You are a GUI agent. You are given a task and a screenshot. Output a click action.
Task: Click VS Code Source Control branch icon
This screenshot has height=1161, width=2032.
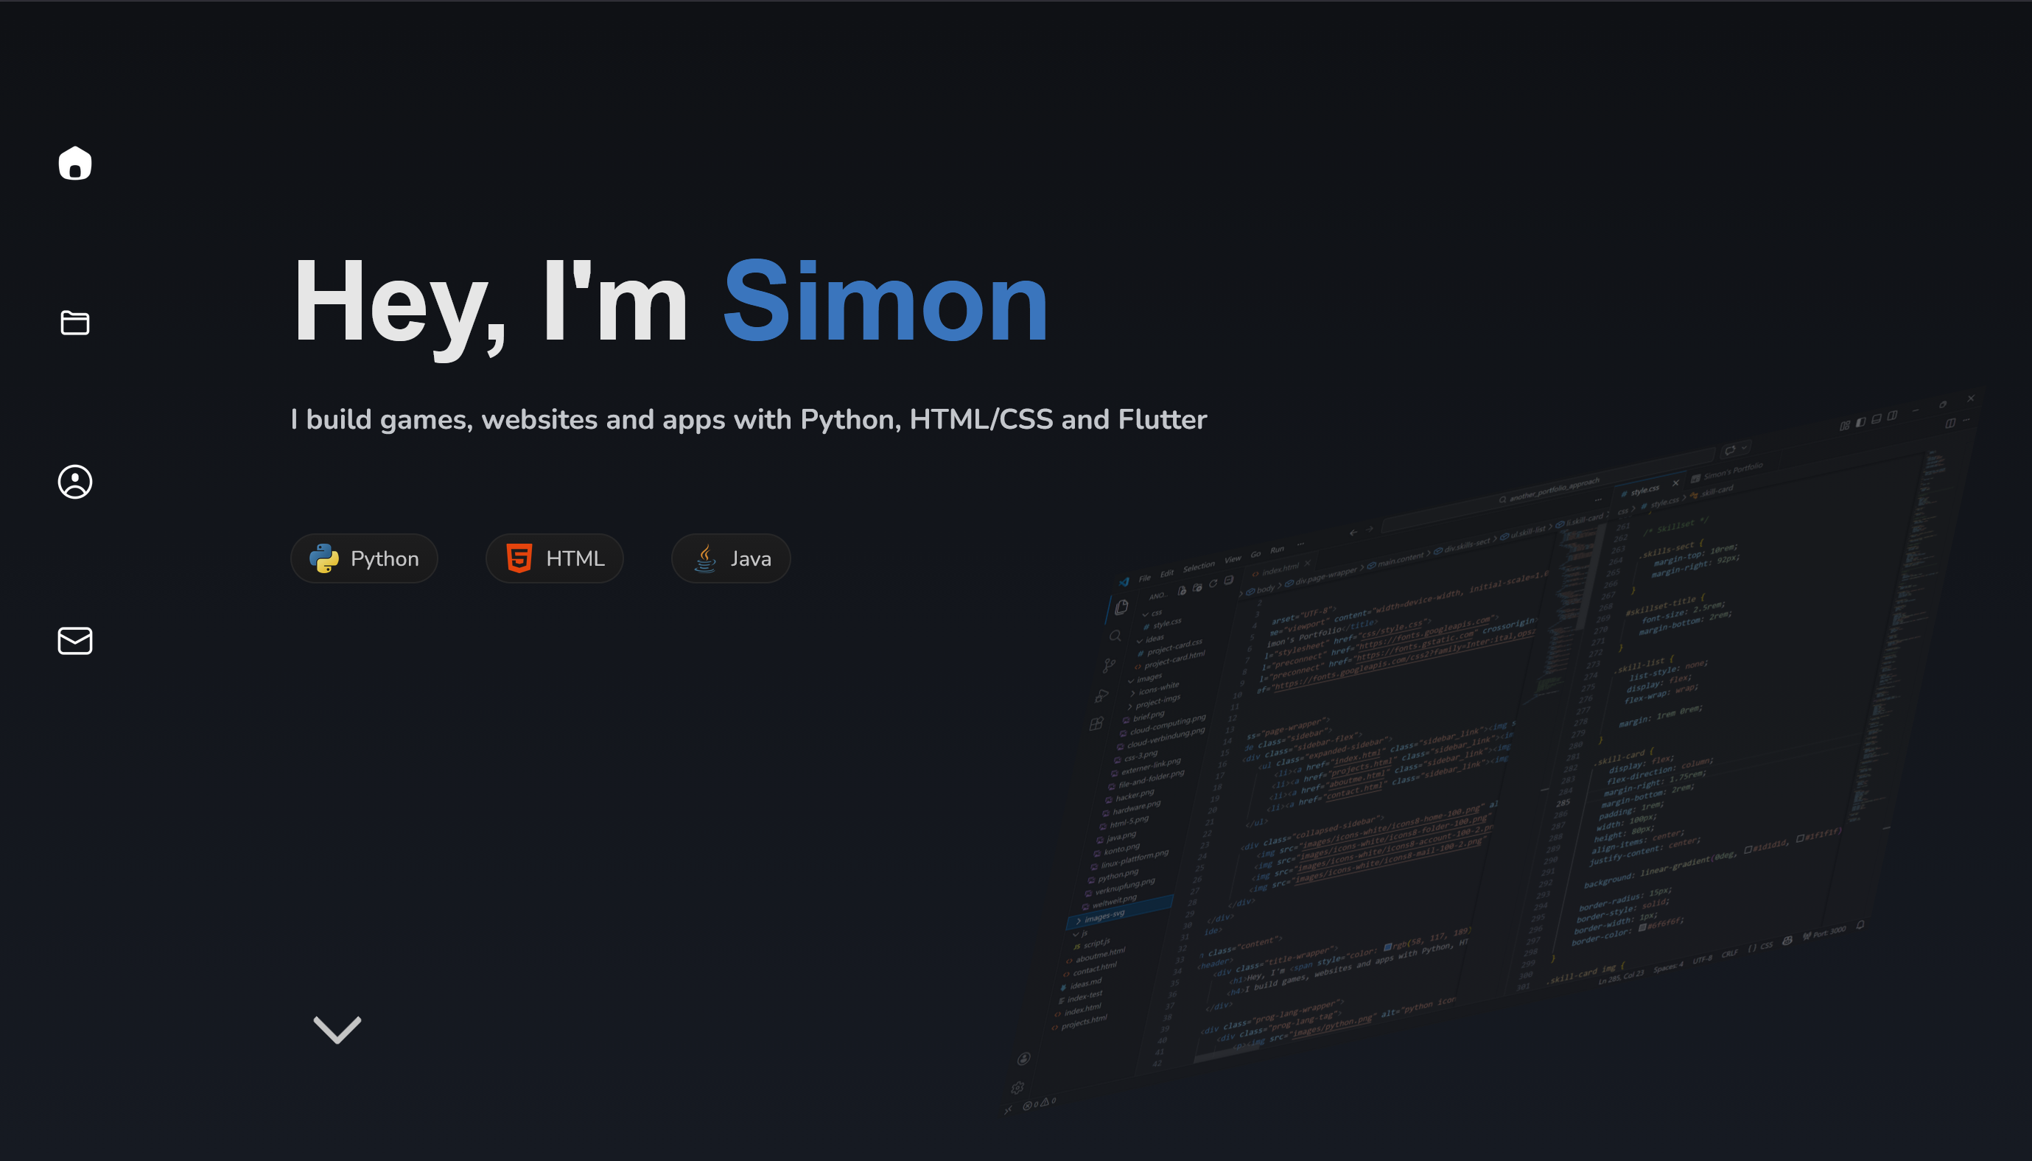(x=1109, y=665)
